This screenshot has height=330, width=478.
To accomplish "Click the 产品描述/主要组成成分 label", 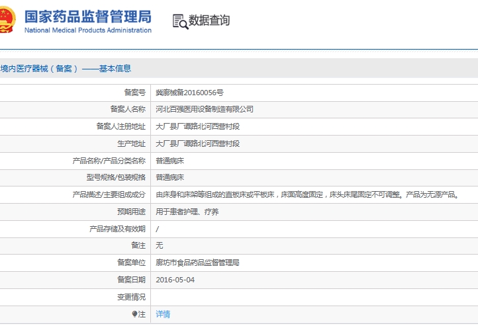I will pyautogui.click(x=109, y=194).
